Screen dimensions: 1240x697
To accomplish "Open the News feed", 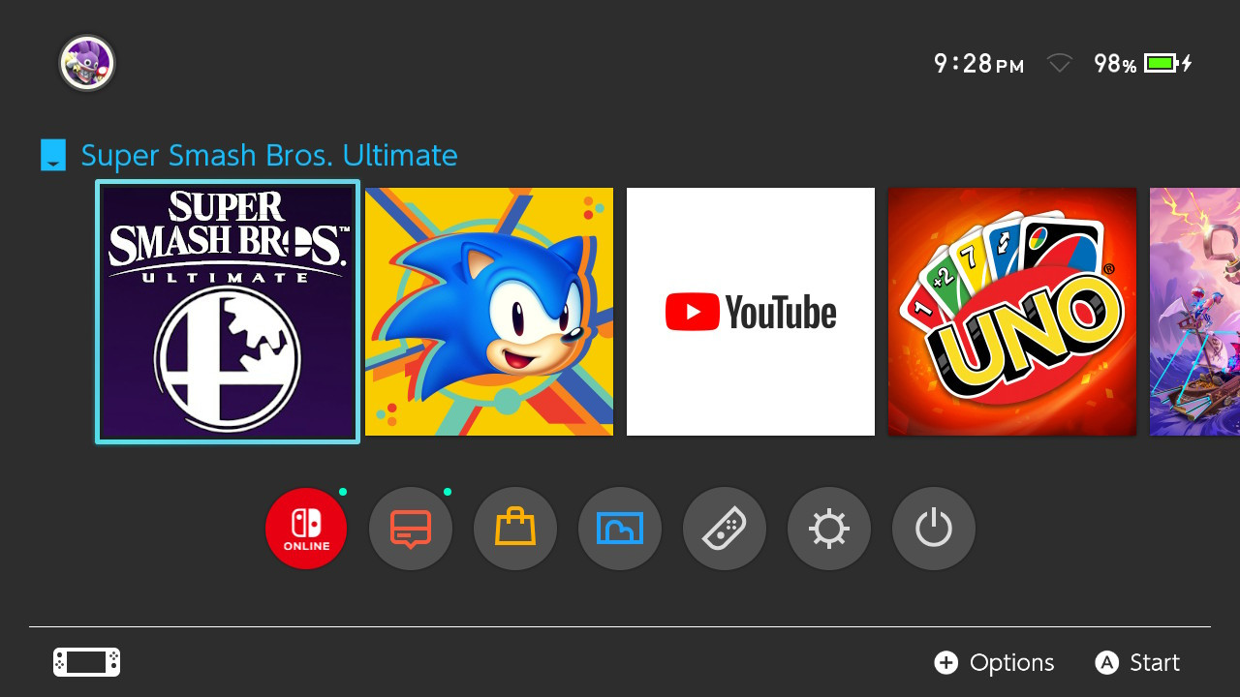I will click(x=411, y=529).
